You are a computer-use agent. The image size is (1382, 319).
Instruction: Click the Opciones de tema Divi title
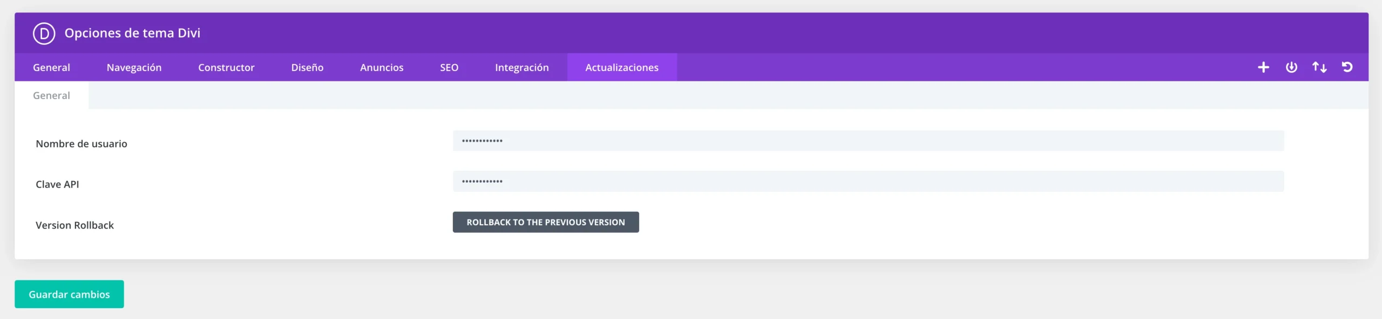[132, 33]
